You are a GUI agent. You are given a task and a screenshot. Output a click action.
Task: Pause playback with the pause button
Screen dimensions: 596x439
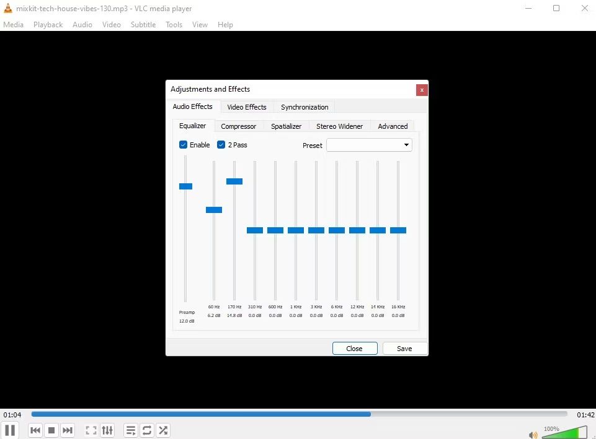coord(11,430)
